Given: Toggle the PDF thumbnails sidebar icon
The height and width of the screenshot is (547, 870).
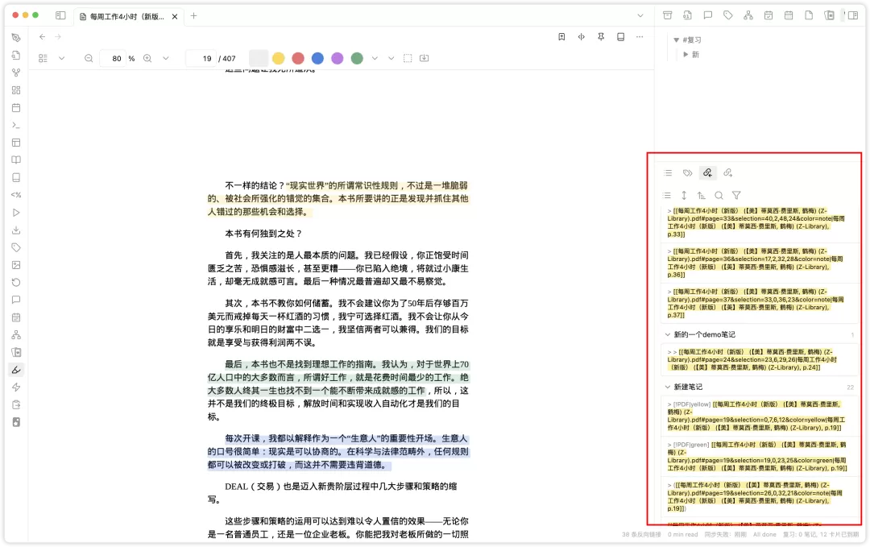Looking at the screenshot, I should coord(43,58).
